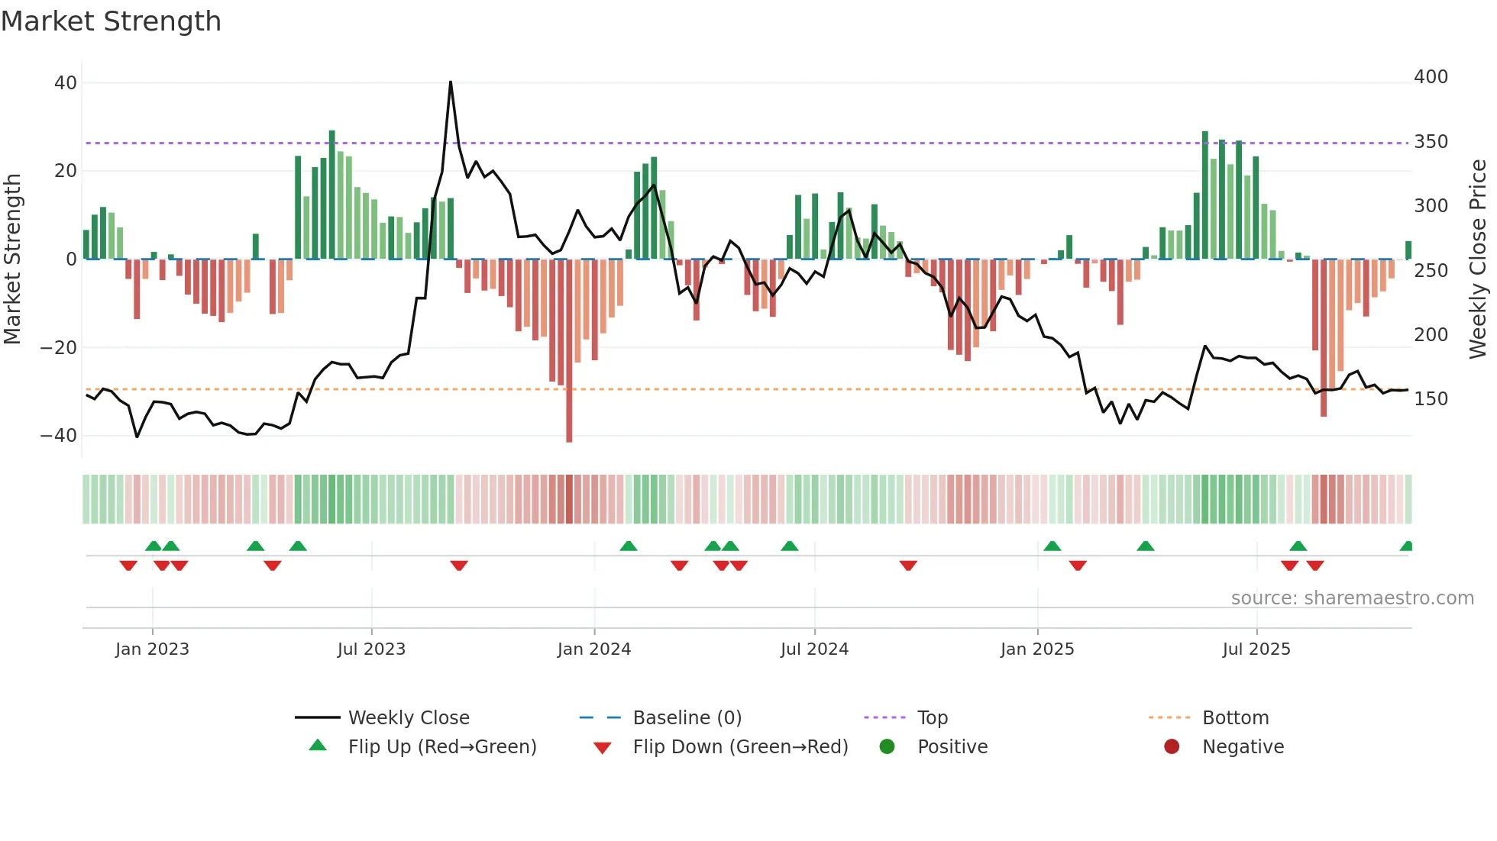Click the Weekly Close legend line
This screenshot has width=1497, height=841.
[317, 717]
